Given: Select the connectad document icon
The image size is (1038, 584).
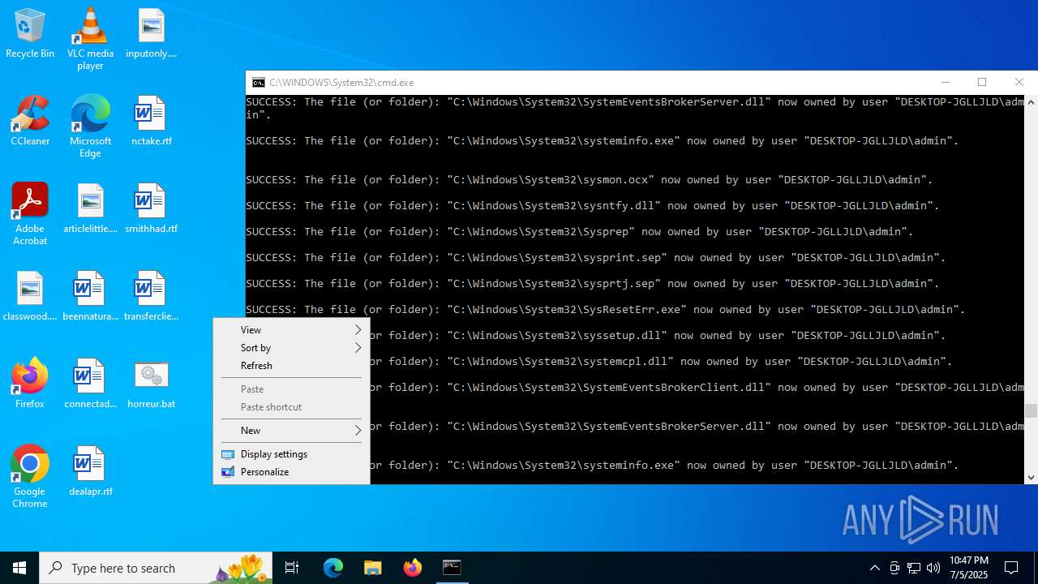Looking at the screenshot, I should (90, 384).
